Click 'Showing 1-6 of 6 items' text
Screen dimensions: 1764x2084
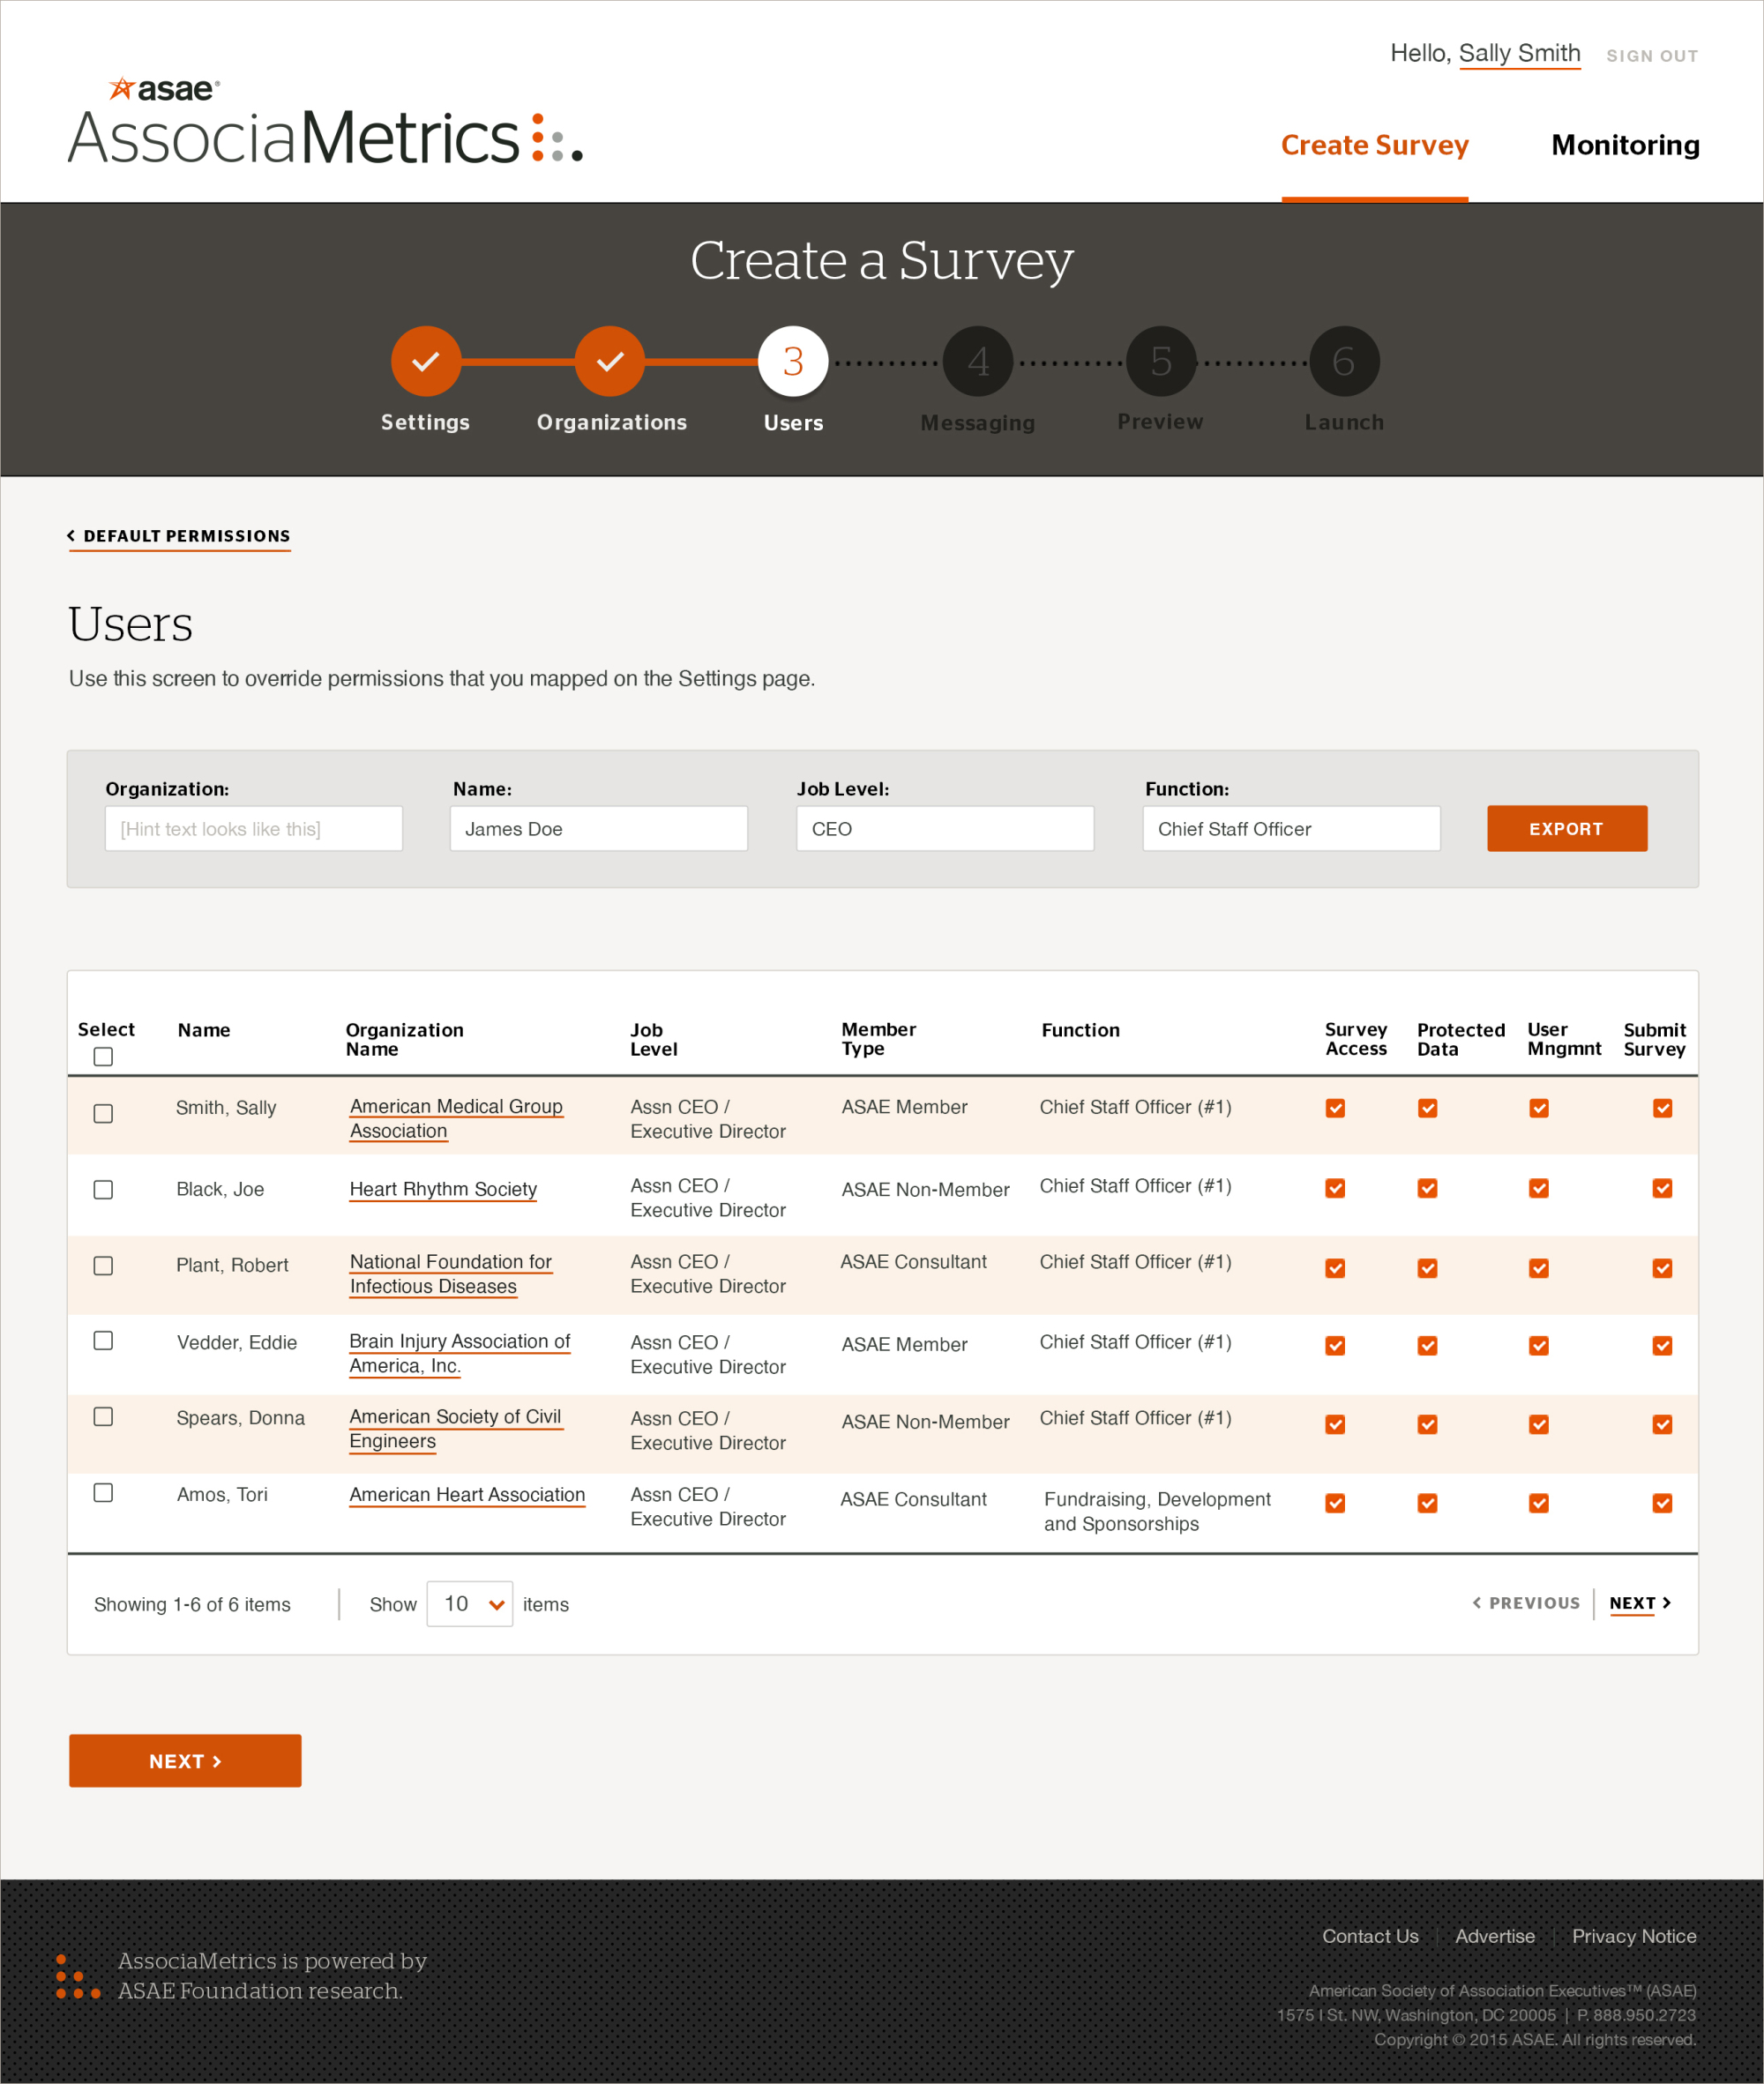(192, 1604)
